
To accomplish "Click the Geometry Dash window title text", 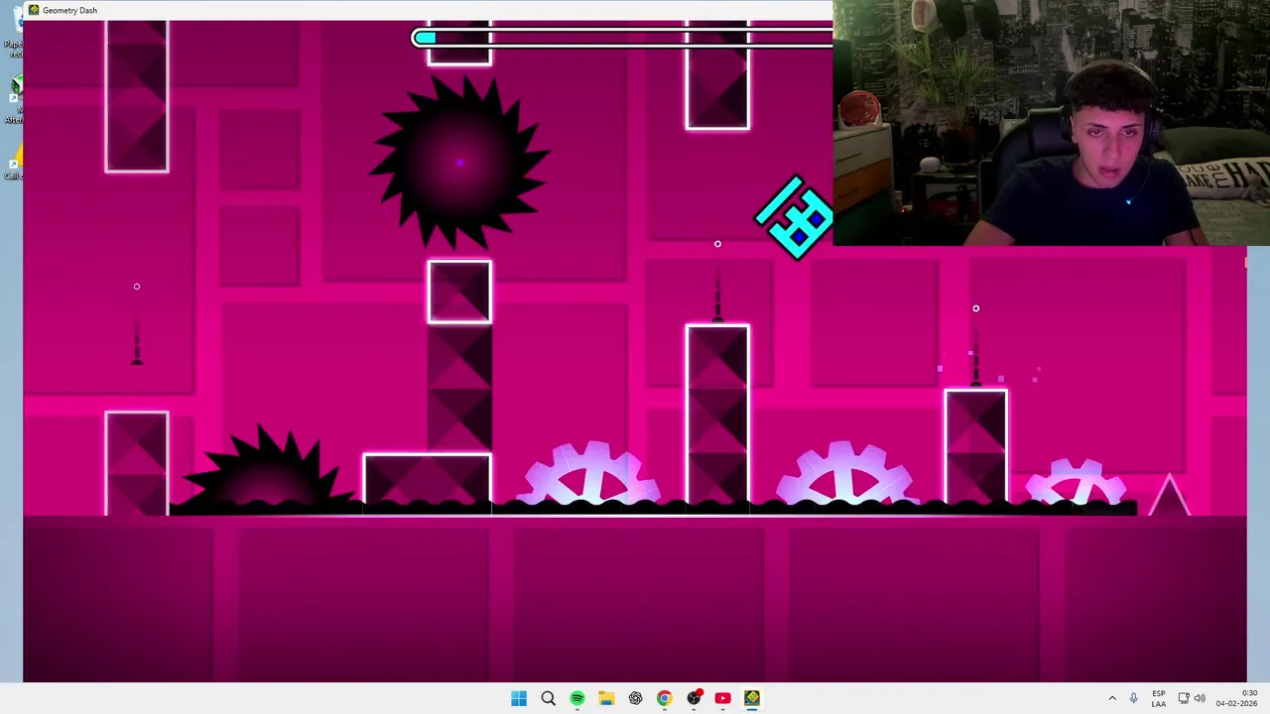I will click(69, 10).
